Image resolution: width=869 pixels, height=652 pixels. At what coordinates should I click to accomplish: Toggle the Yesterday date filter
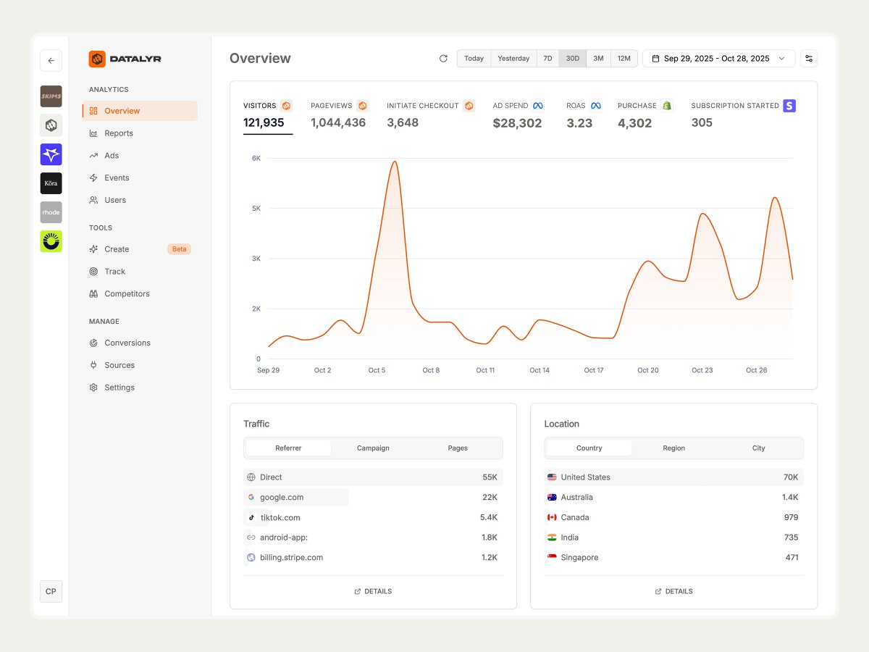click(513, 58)
